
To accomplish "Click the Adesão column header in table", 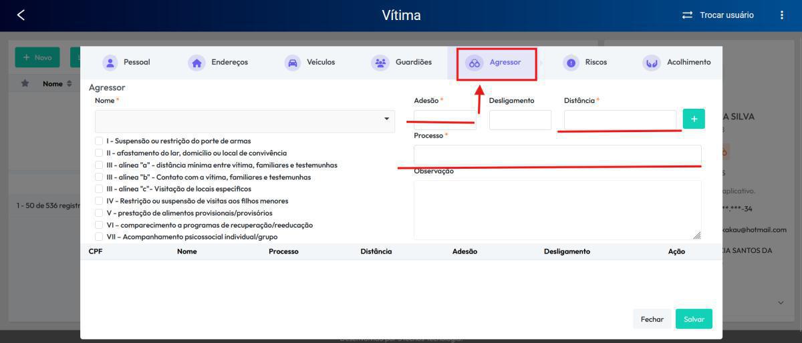I will coord(464,252).
